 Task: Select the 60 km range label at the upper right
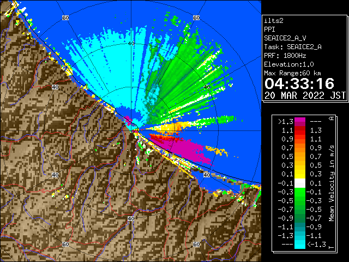point(196,17)
